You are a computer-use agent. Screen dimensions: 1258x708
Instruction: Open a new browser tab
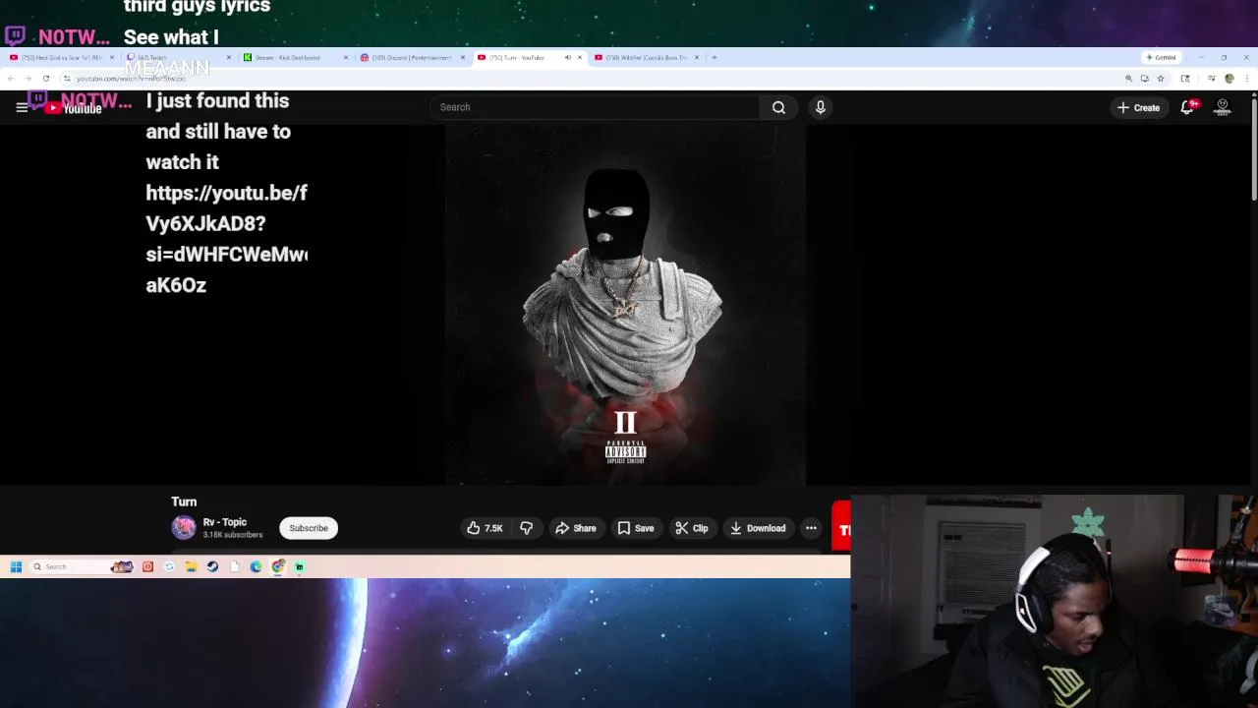[x=715, y=57]
